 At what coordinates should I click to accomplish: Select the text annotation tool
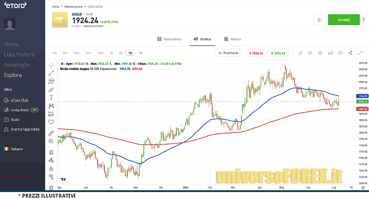pyautogui.click(x=51, y=97)
